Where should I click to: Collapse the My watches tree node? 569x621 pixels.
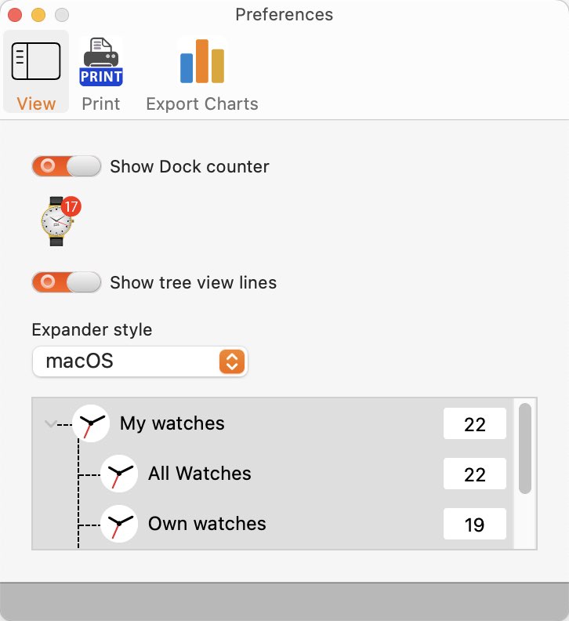[x=50, y=423]
